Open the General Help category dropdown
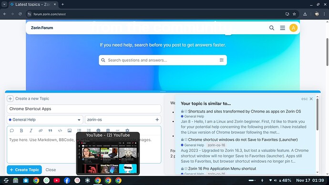Screen dimensions: 329x185 (x=45, y=120)
